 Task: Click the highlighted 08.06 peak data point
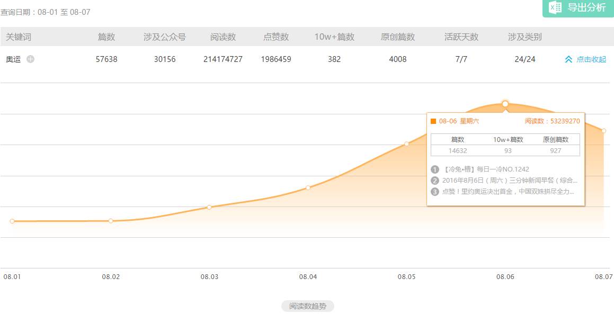click(x=505, y=104)
